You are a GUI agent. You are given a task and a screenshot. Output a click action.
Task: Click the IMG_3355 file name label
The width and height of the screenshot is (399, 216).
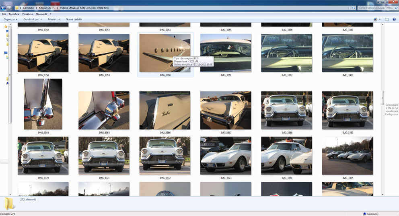226,30
